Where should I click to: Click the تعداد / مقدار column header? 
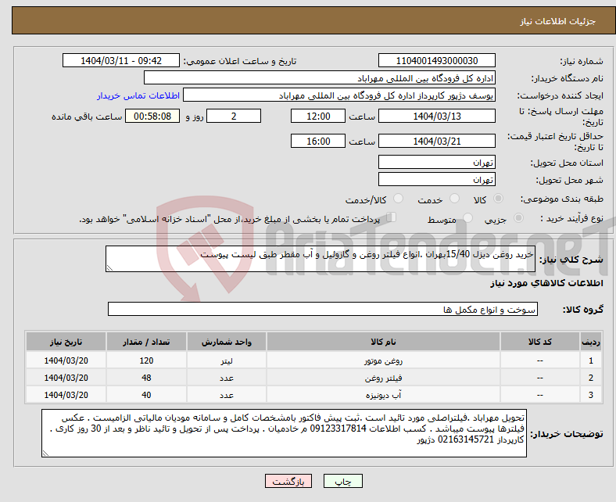146,342
